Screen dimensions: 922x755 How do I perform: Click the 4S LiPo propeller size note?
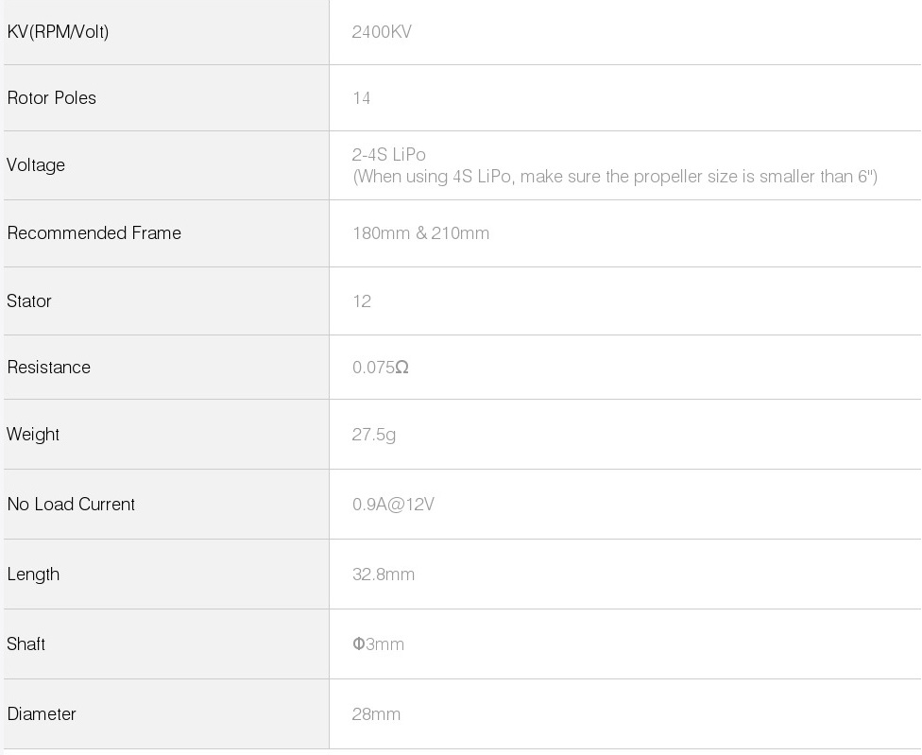click(615, 177)
